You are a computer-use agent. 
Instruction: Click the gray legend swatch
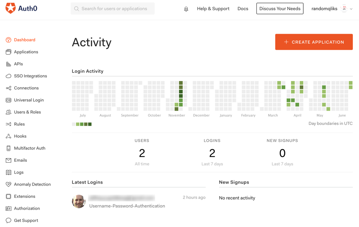pos(74,124)
